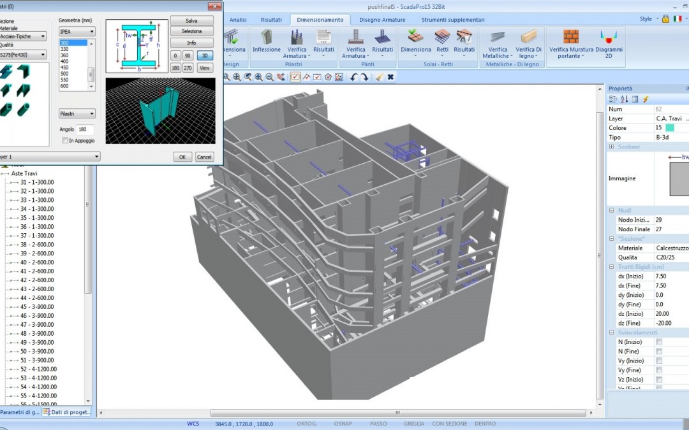
Task: Open the Pilastri dropdown in the dialog
Action: (77, 113)
